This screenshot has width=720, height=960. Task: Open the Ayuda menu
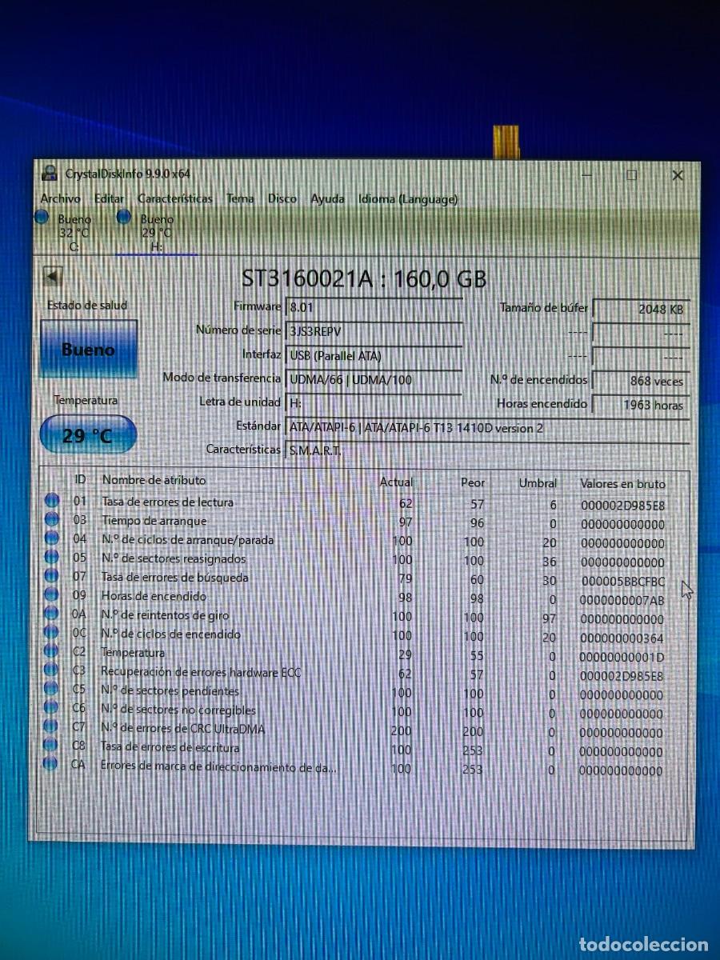(327, 198)
